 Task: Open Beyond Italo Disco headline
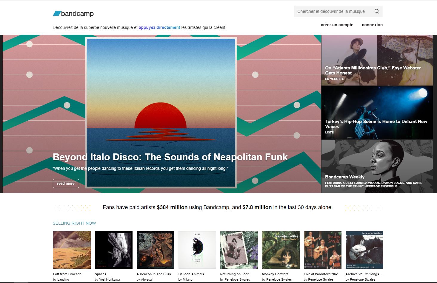coord(170,157)
